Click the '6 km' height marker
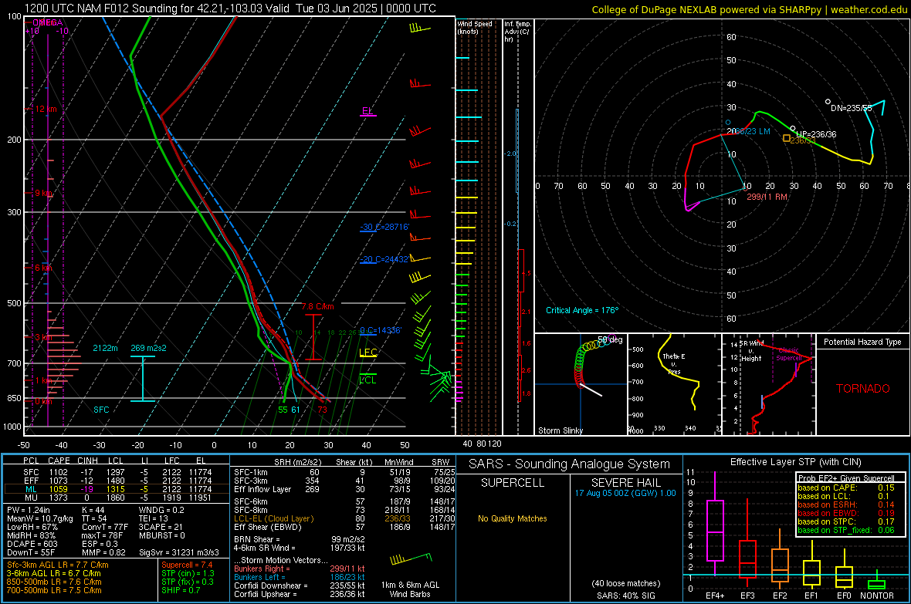 click(45, 268)
